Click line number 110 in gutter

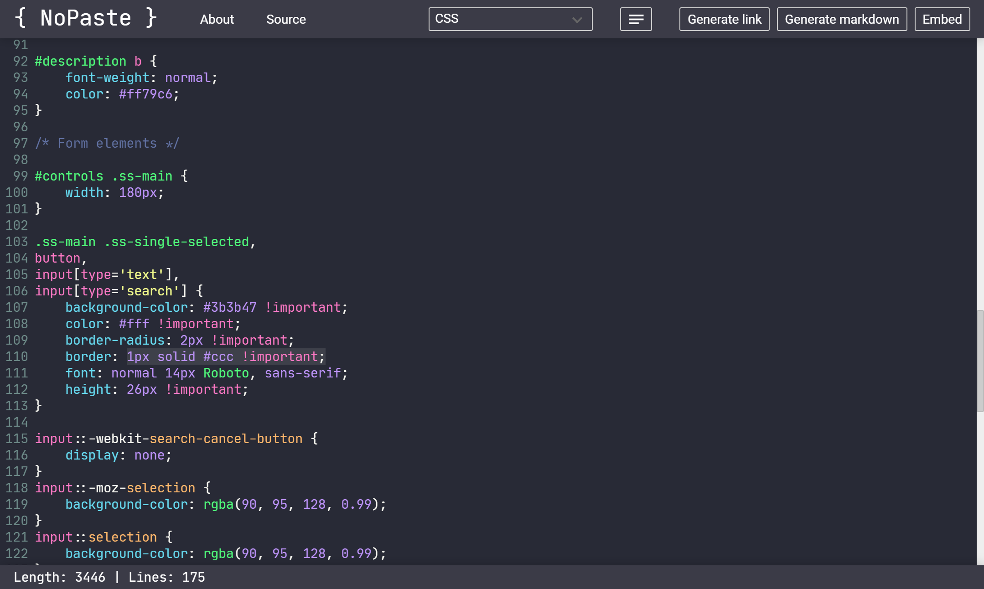[x=17, y=356]
